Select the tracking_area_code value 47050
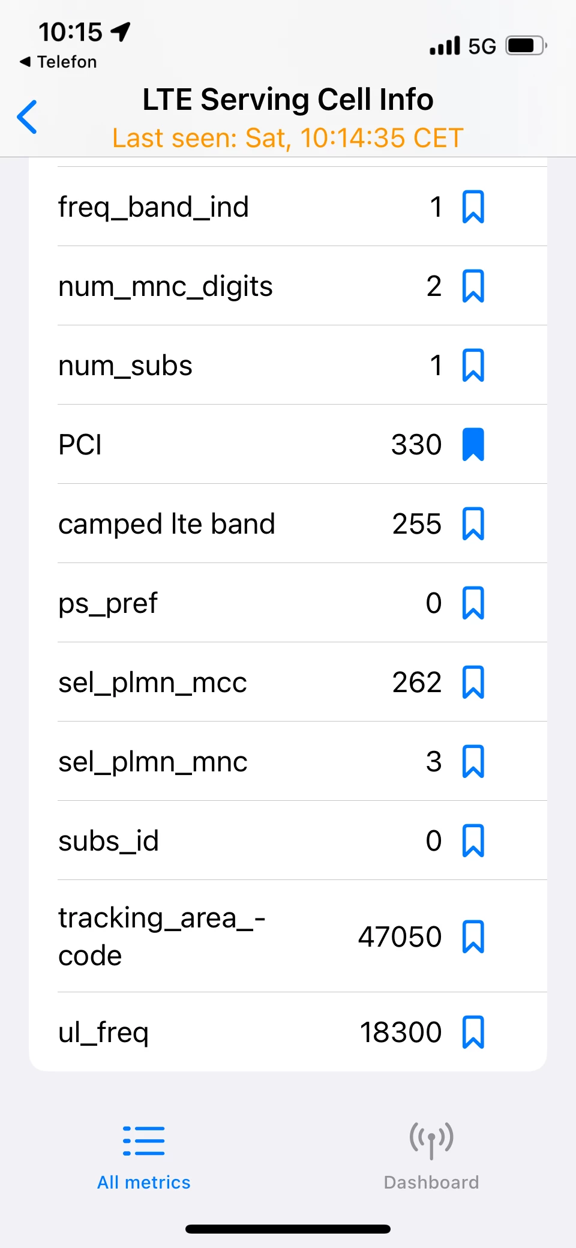576x1248 pixels. [400, 937]
